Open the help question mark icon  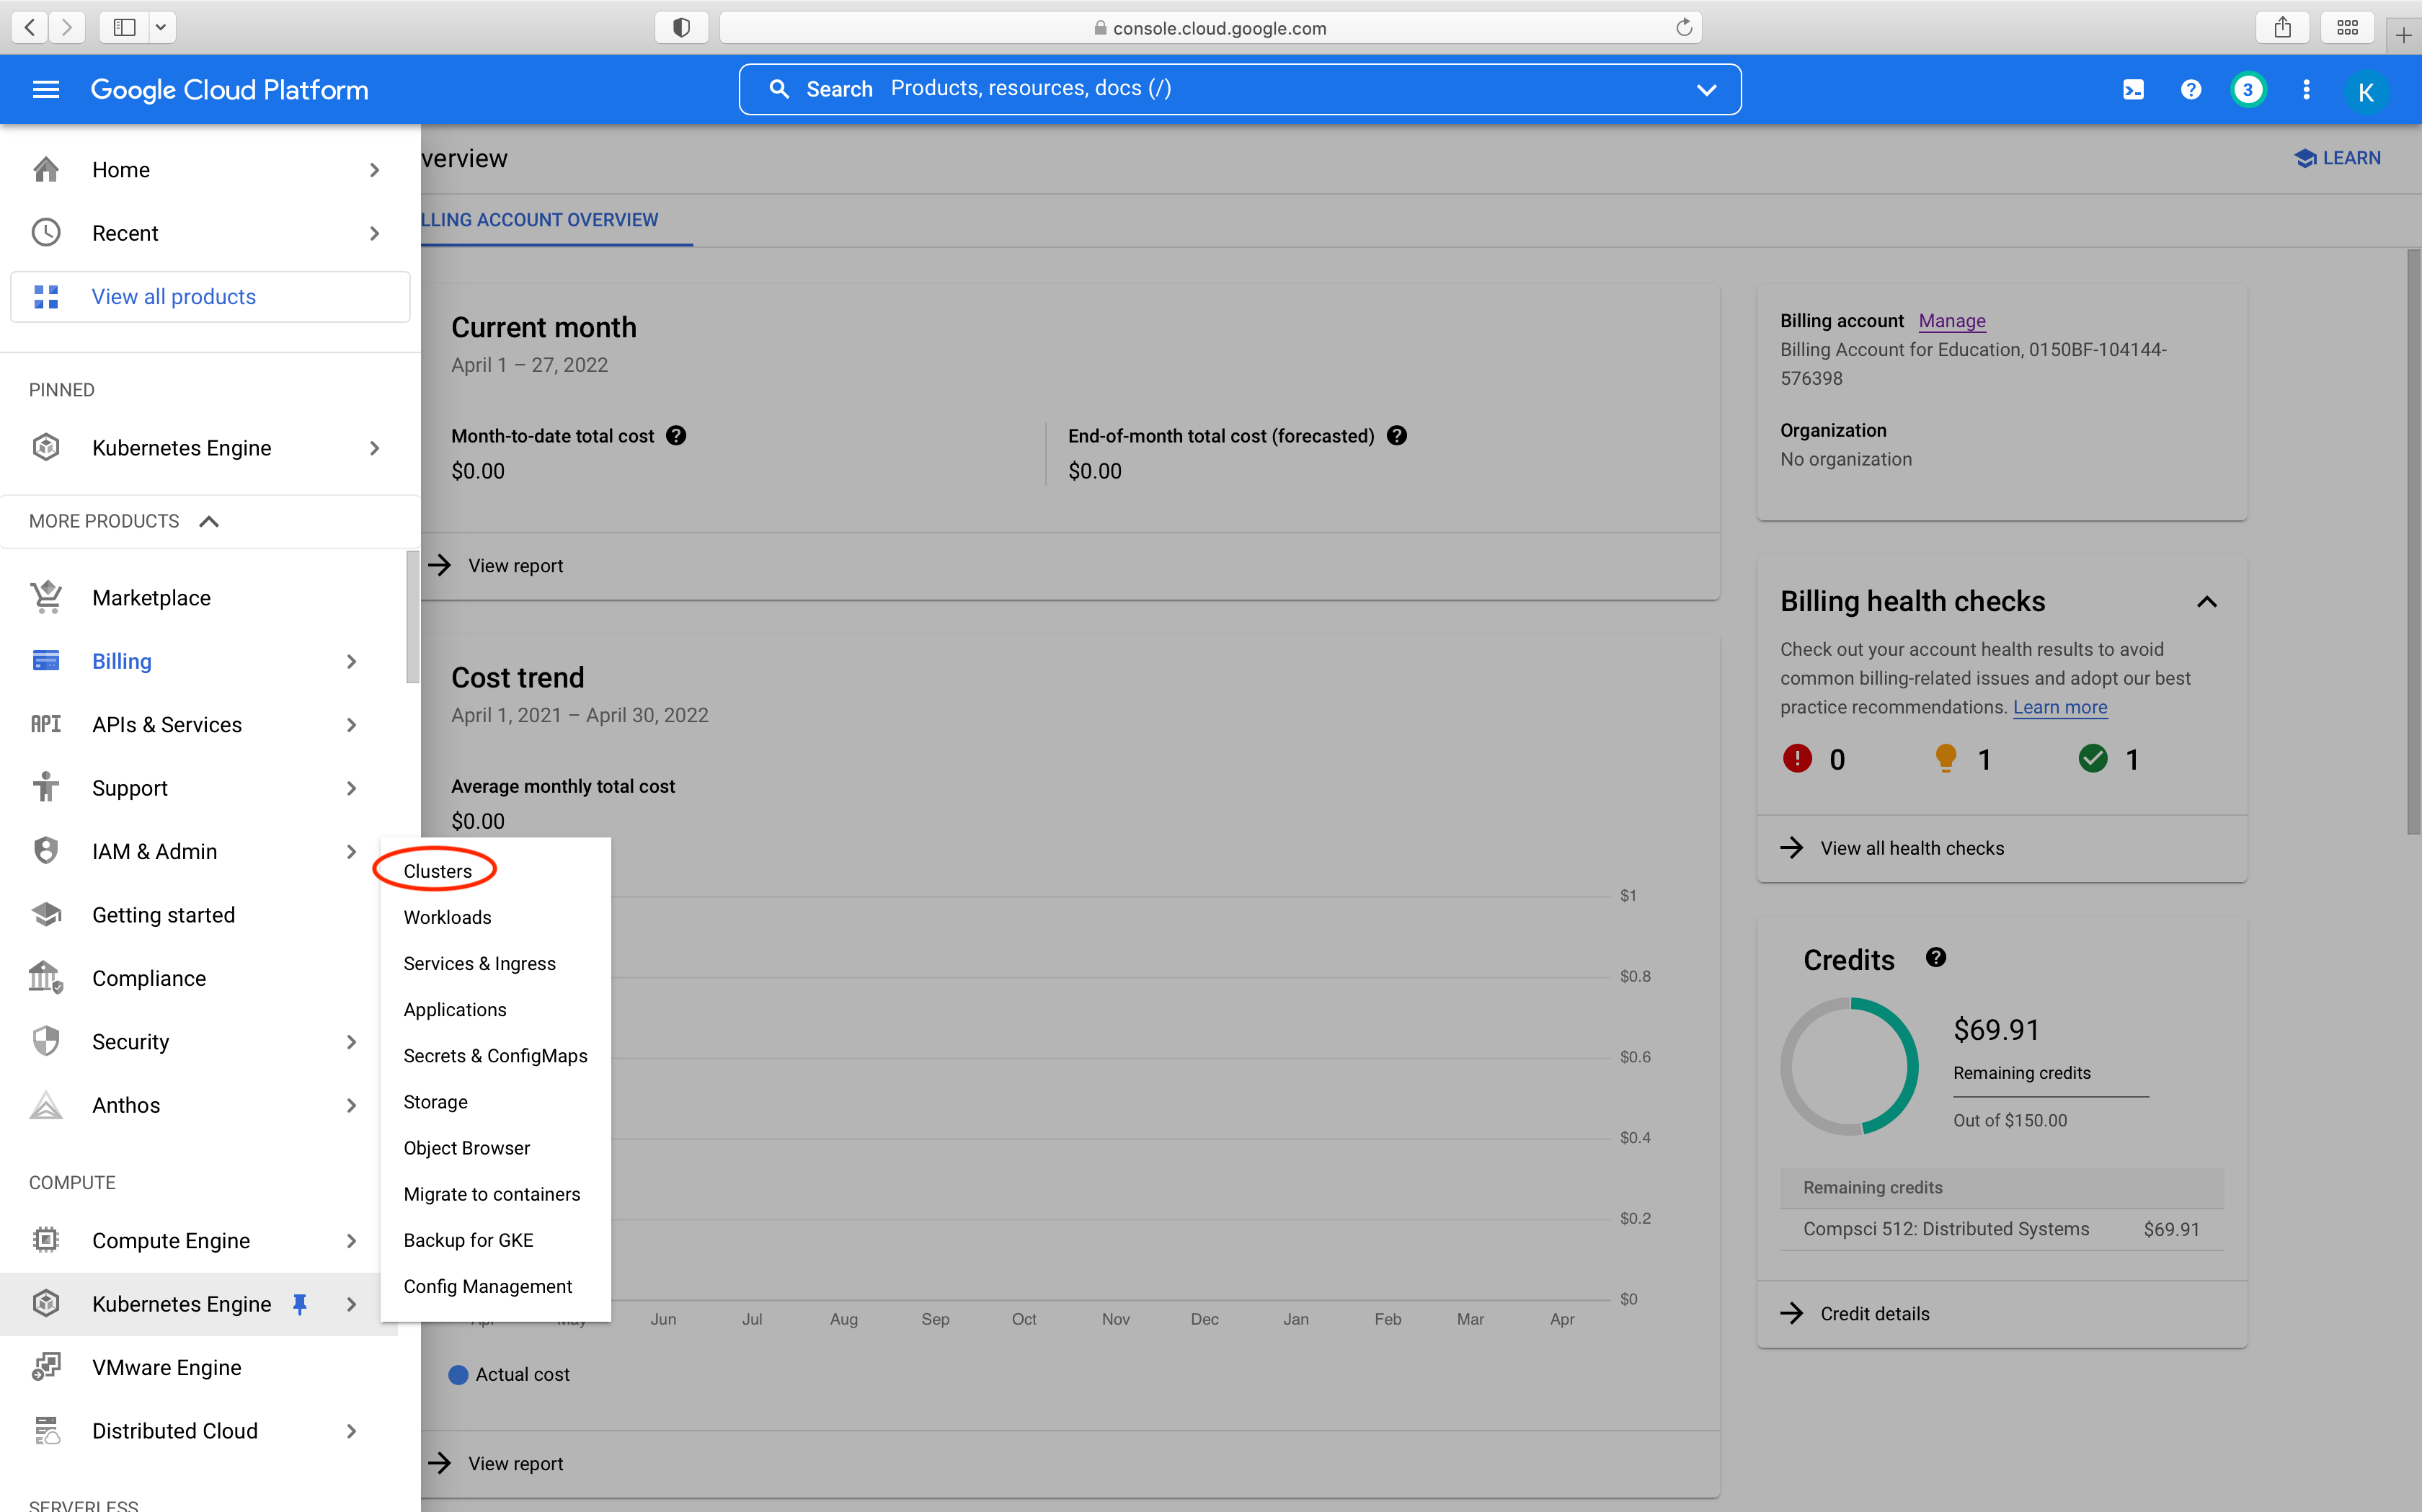(2191, 90)
